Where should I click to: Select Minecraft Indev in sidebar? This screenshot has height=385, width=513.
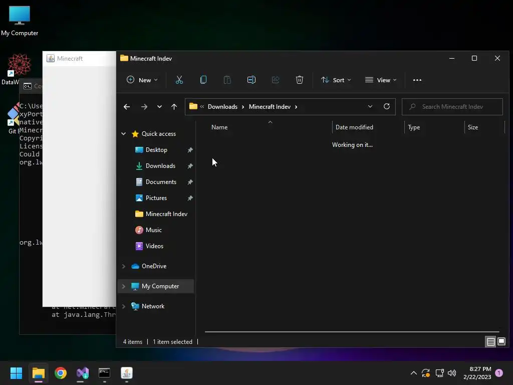click(x=166, y=214)
